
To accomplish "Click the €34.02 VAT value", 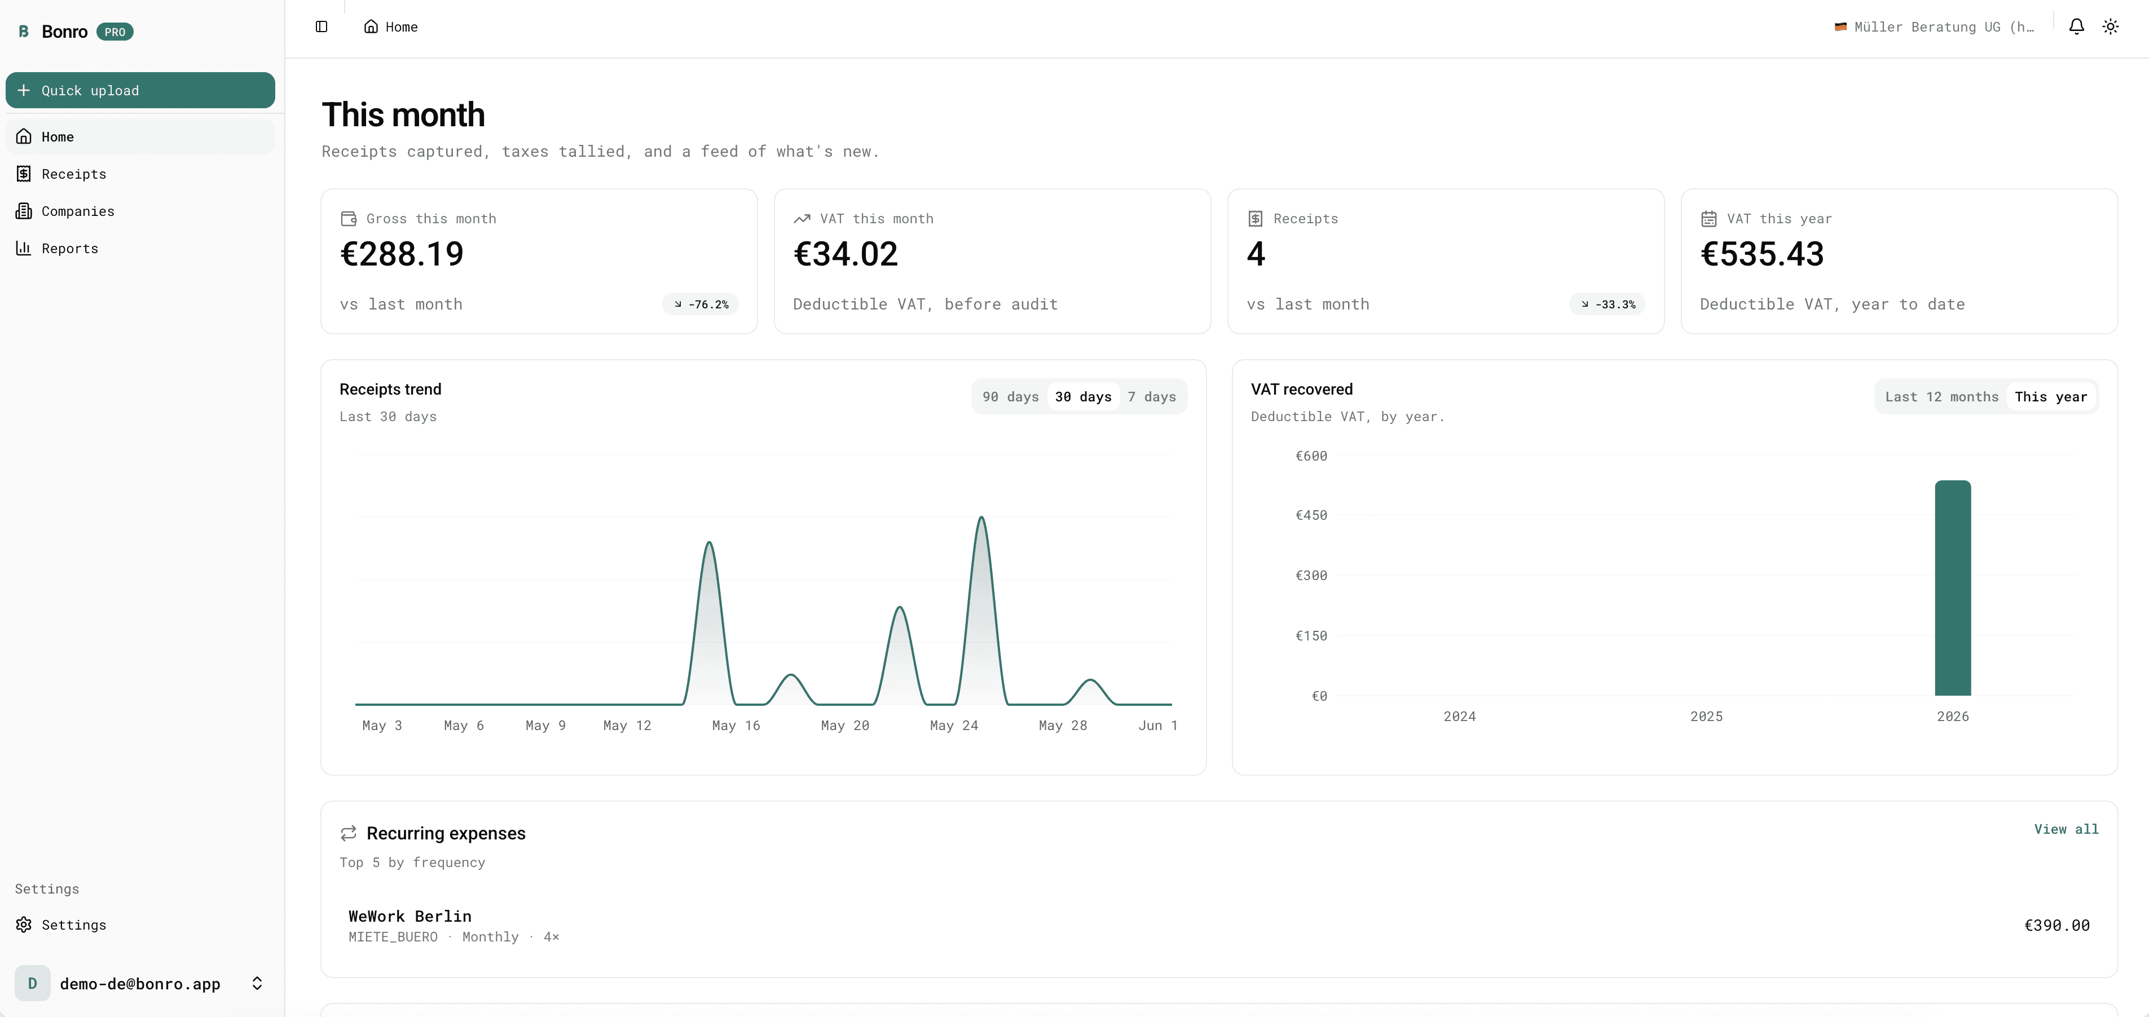I will [845, 254].
